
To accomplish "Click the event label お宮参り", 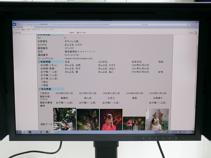I will (158, 98).
